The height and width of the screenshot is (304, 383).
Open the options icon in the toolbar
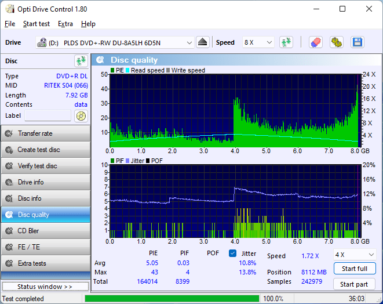336,42
